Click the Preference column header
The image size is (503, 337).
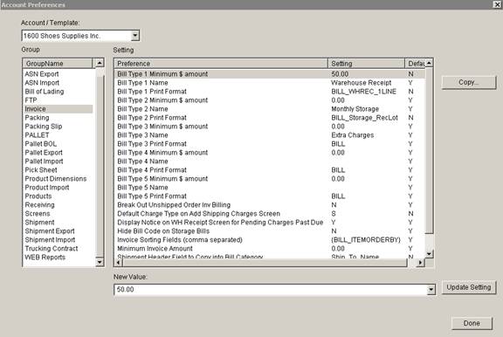coord(221,64)
